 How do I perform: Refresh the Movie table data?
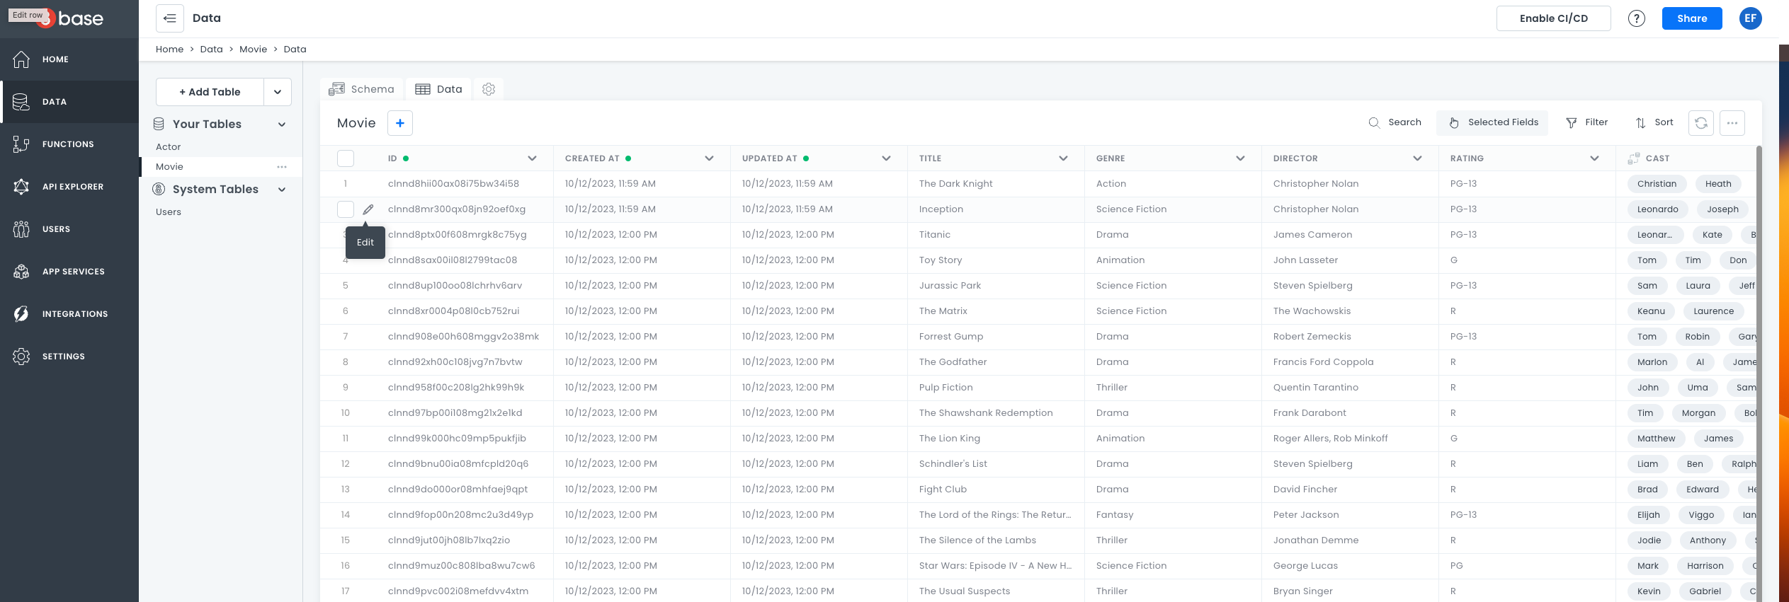[1701, 123]
